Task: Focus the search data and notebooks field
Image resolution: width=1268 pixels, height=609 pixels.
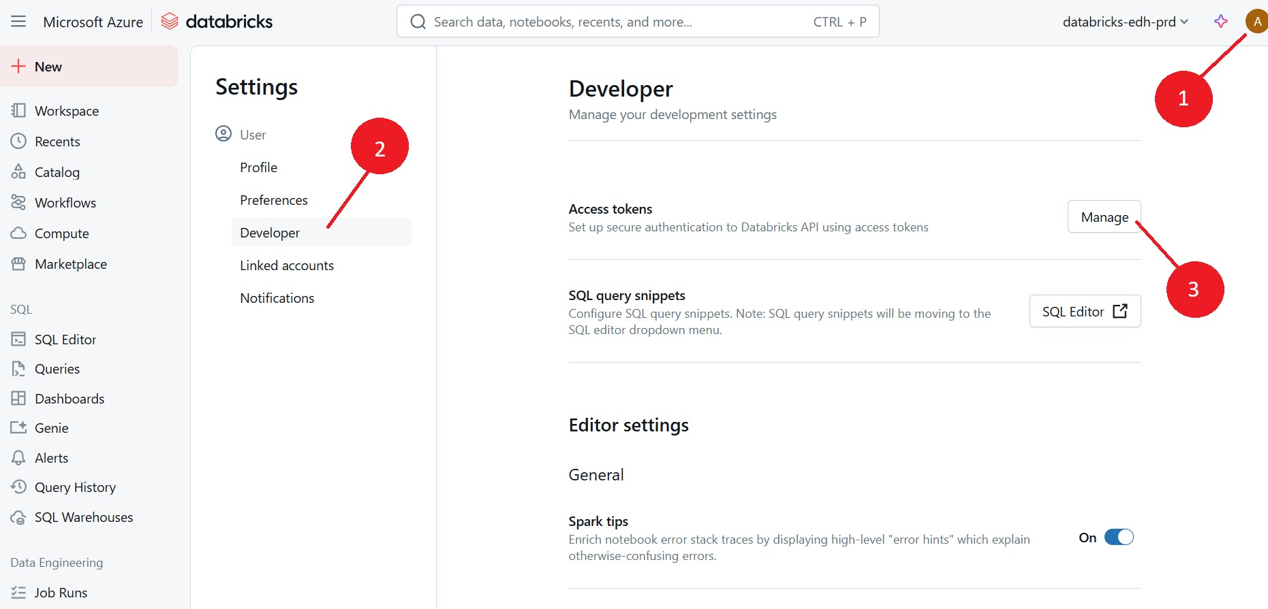Action: click(638, 22)
